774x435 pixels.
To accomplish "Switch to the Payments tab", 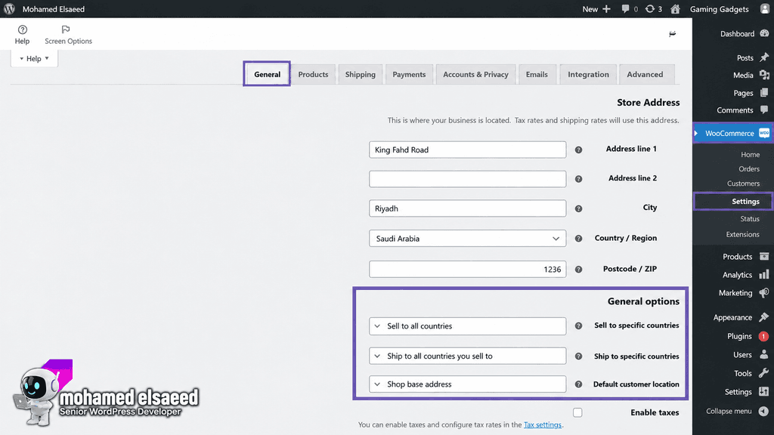I will [409, 75].
